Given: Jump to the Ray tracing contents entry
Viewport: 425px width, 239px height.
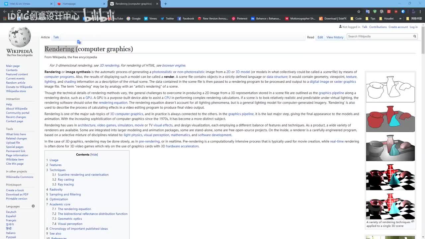Looking at the screenshot, I should coord(66,185).
